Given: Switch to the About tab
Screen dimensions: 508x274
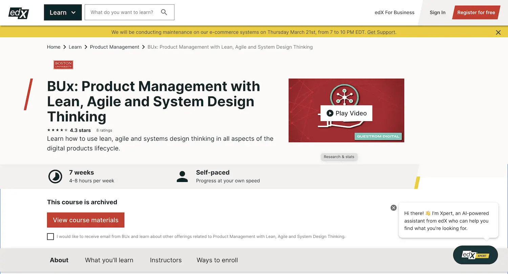Looking at the screenshot, I should pos(59,260).
